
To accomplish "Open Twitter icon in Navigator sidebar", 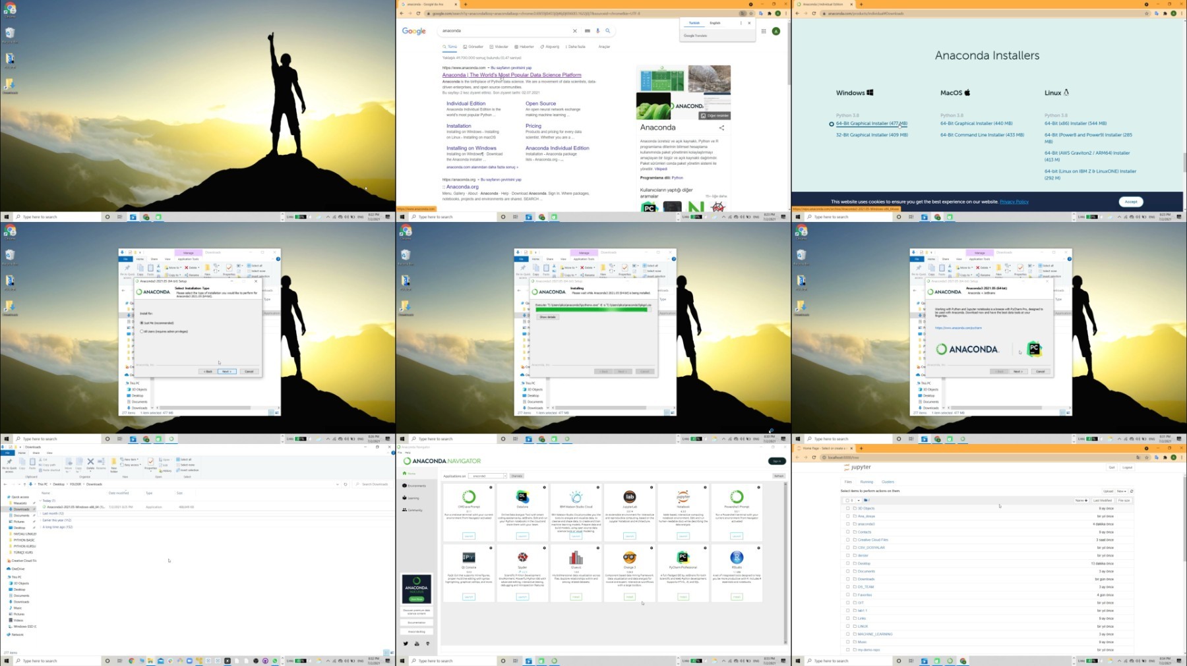I will (406, 644).
